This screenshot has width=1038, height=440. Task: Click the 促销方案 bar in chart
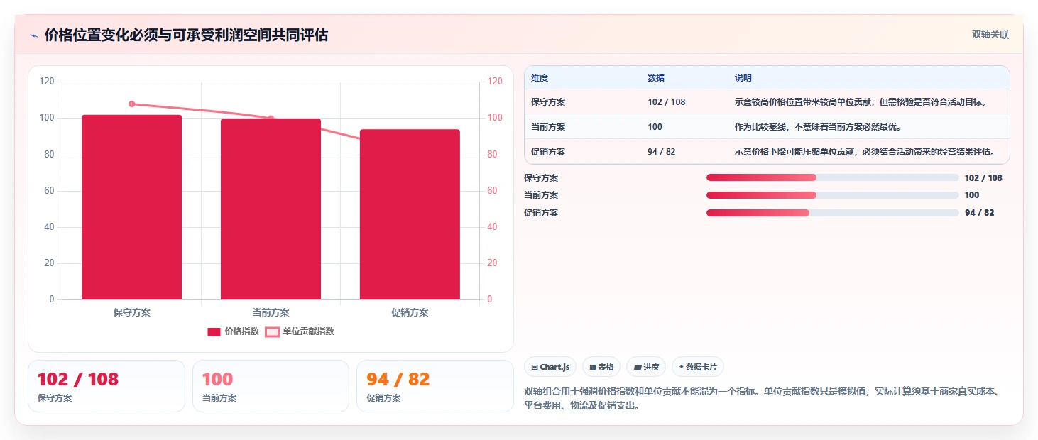click(x=410, y=214)
